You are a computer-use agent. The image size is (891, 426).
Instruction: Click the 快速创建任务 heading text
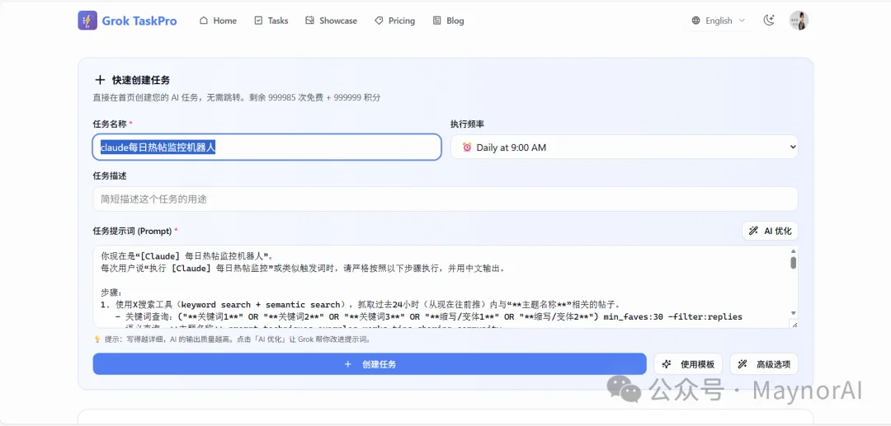[x=141, y=80]
